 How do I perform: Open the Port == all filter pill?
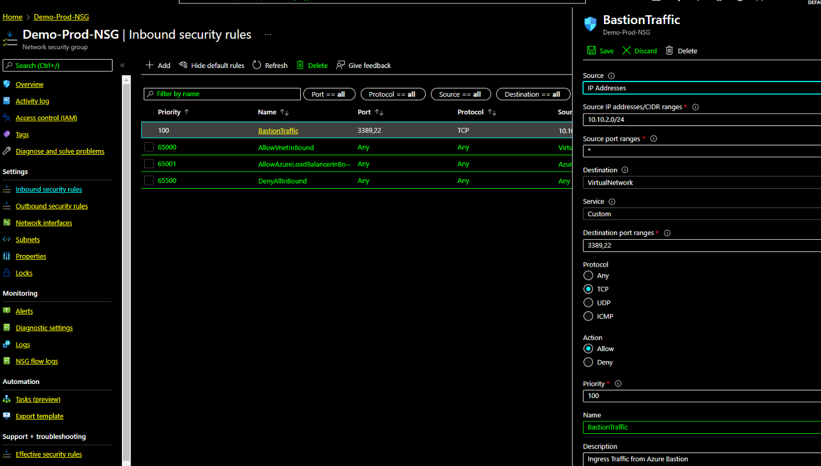(328, 94)
